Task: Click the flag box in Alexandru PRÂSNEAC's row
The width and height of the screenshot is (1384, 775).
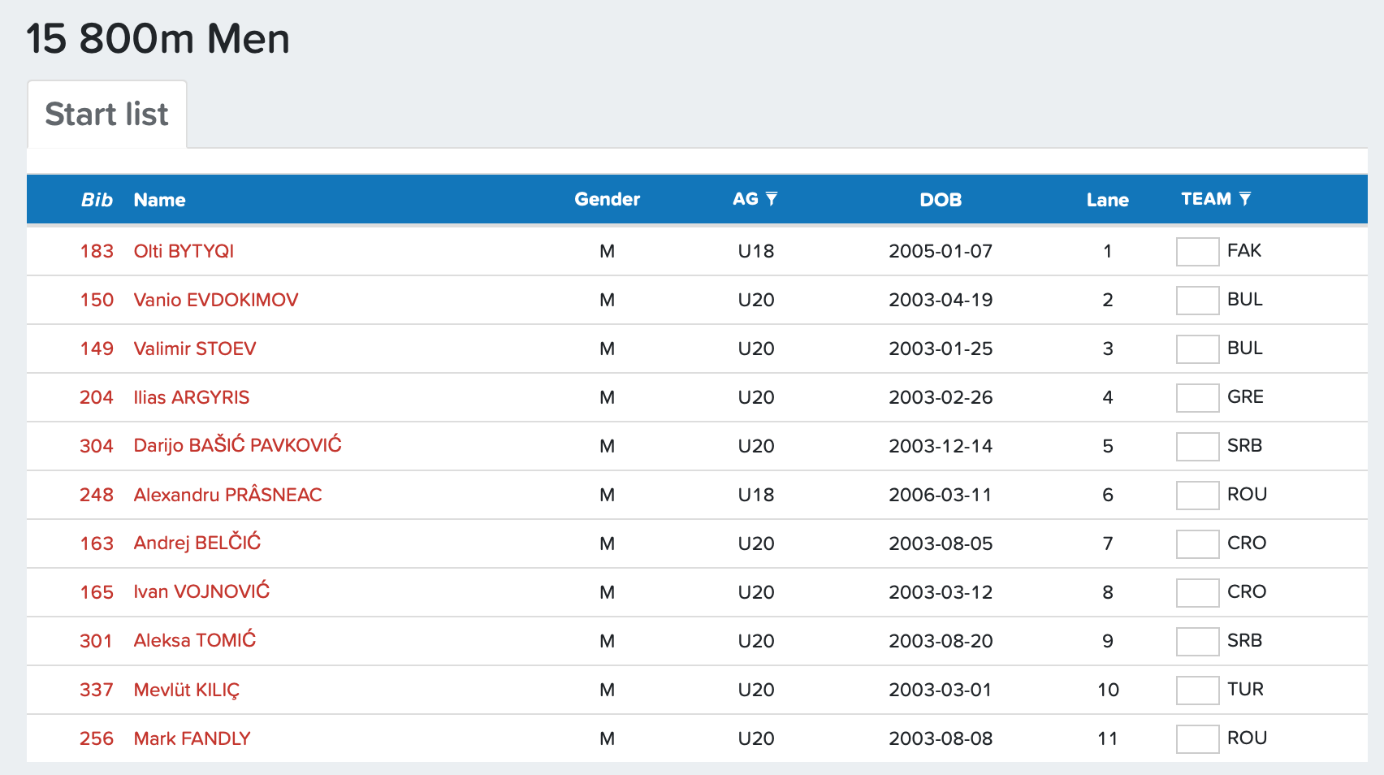Action: tap(1197, 496)
